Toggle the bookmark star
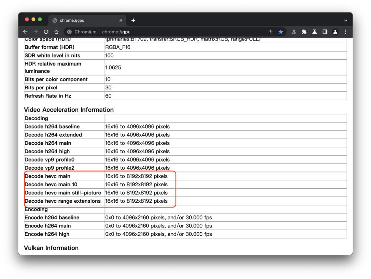The image size is (371, 279). [281, 32]
